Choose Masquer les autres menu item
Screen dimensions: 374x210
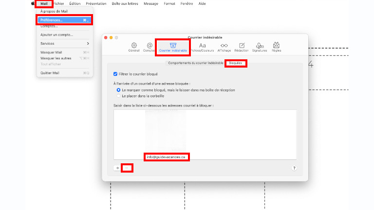tap(64, 58)
